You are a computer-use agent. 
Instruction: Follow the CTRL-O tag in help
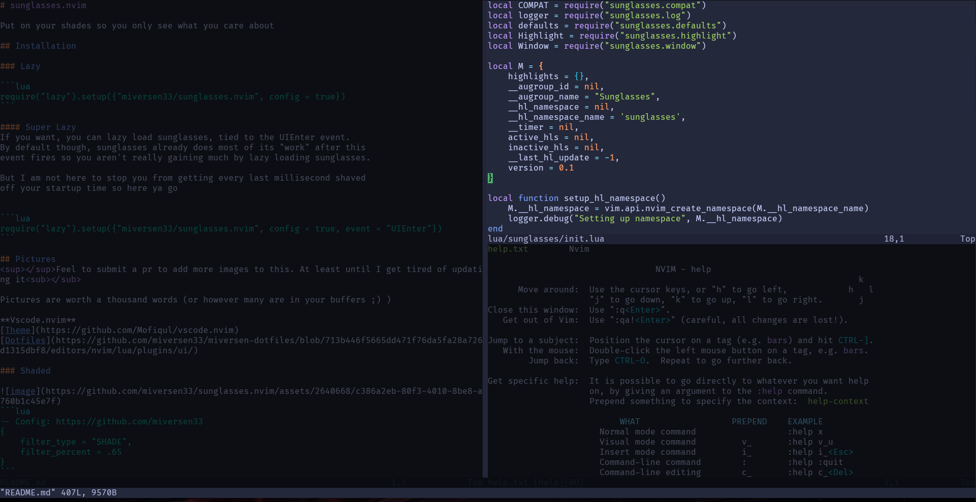pyautogui.click(x=629, y=360)
